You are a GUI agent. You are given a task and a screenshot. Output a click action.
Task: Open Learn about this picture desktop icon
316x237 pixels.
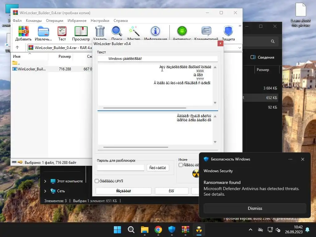click(301, 15)
